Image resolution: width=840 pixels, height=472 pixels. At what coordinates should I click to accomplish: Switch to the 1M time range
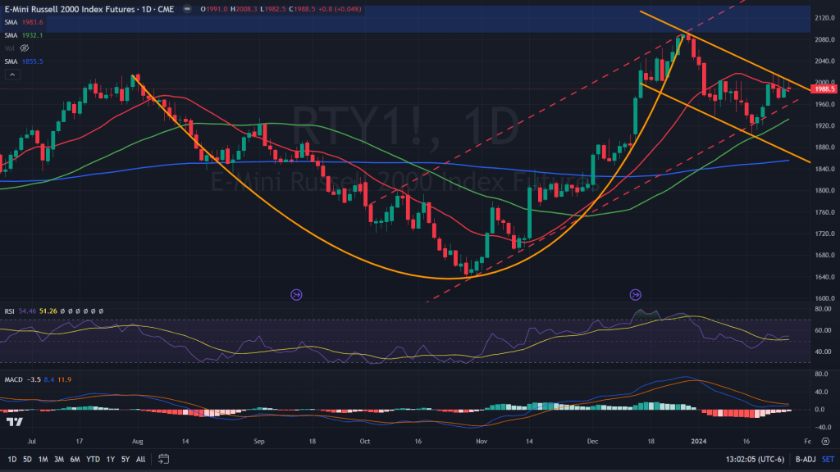[43, 459]
